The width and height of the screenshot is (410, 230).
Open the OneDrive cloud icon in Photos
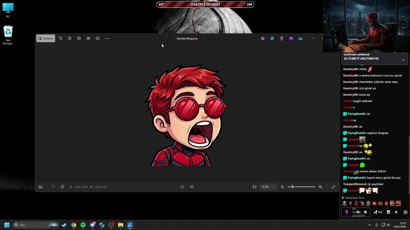(x=300, y=38)
